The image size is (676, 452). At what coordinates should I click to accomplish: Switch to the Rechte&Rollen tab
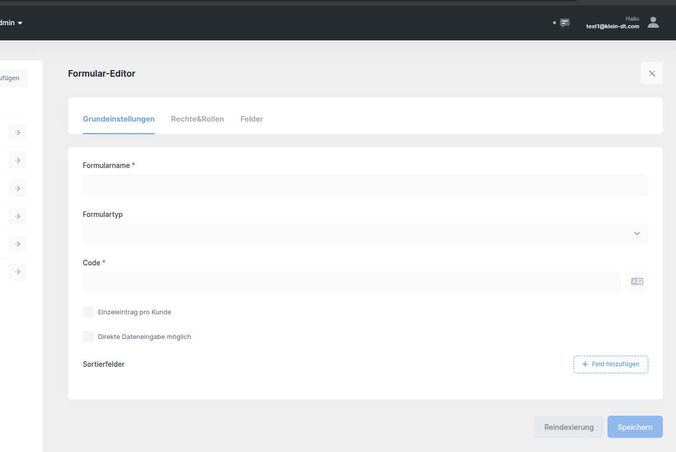197,119
